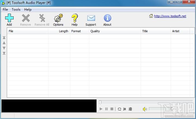Sort playlist by Title column header
The width and height of the screenshot is (196, 119).
tap(156, 31)
